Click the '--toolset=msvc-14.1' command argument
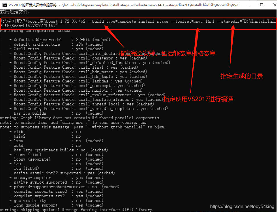 click(x=192, y=21)
